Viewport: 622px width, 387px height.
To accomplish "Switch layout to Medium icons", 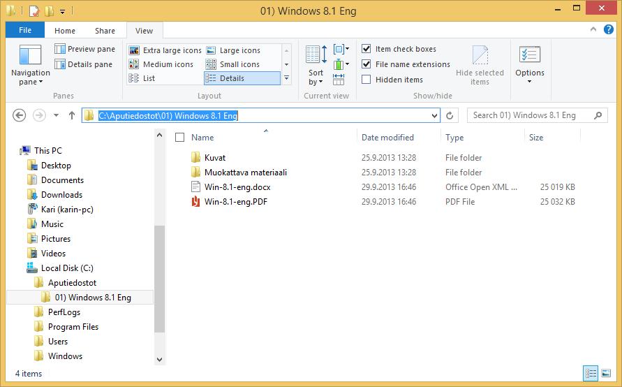I will pos(161,64).
